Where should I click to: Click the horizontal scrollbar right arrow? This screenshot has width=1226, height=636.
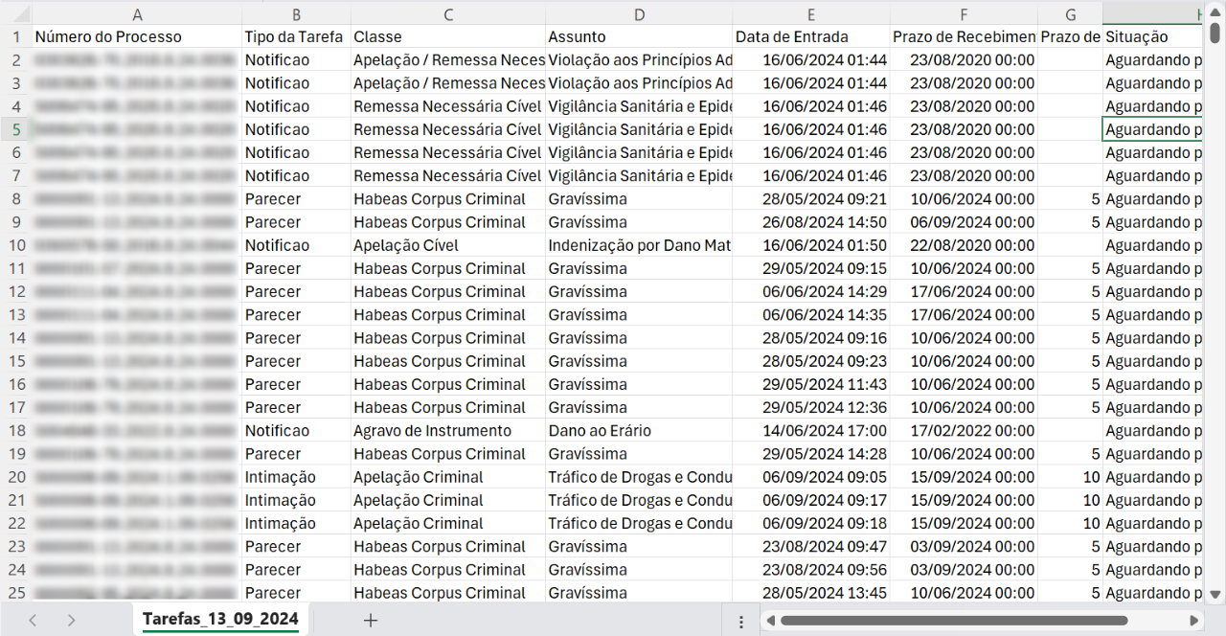[1193, 621]
